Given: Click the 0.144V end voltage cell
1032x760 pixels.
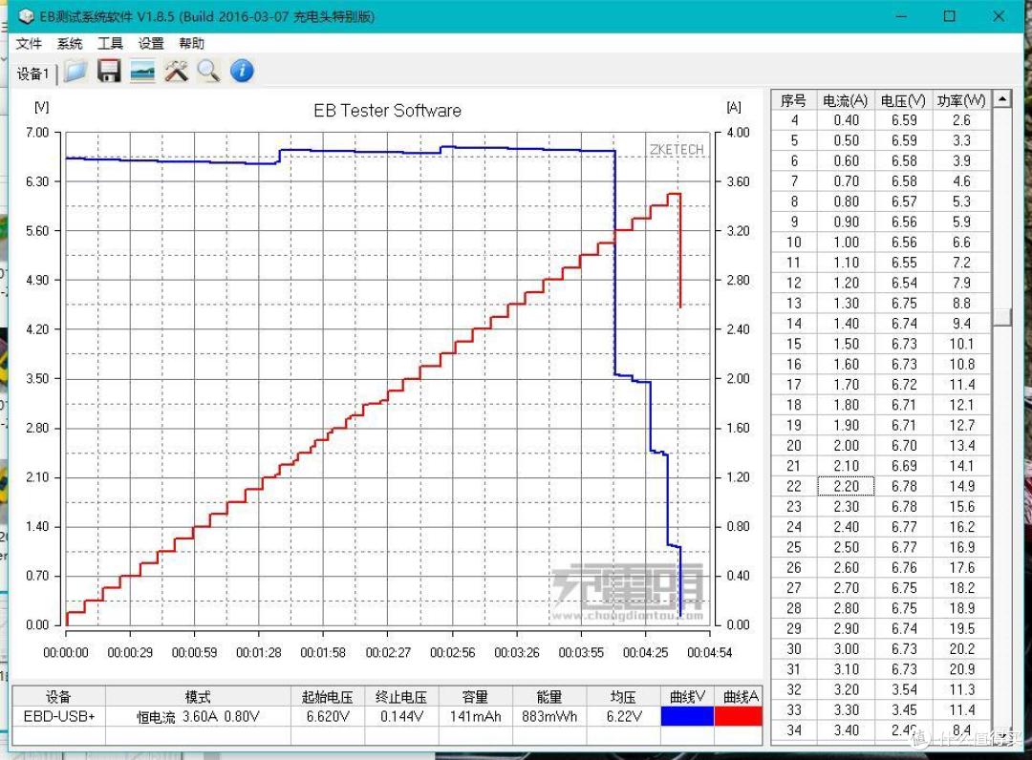Looking at the screenshot, I should click(401, 716).
